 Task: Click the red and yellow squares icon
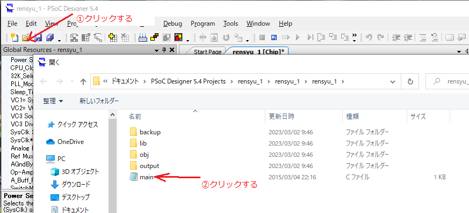(178, 37)
